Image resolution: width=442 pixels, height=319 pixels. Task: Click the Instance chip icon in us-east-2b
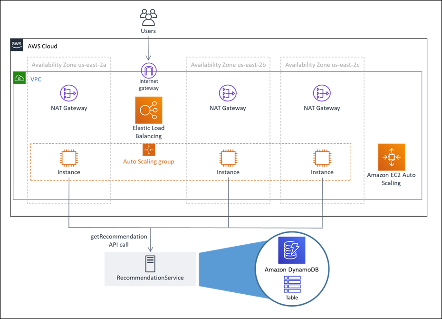coord(228,158)
